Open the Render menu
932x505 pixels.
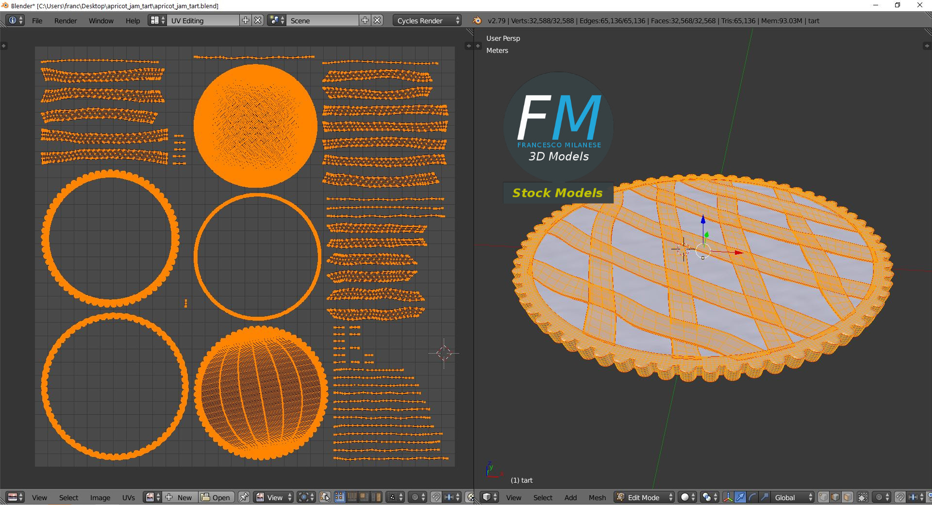(66, 21)
